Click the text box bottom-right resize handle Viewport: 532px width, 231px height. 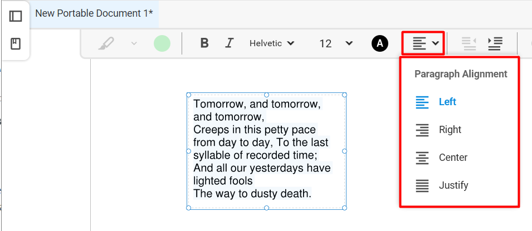coord(344,208)
